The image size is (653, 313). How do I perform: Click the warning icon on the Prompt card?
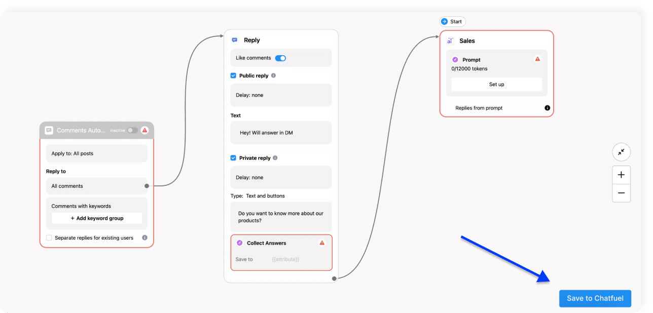(x=537, y=59)
